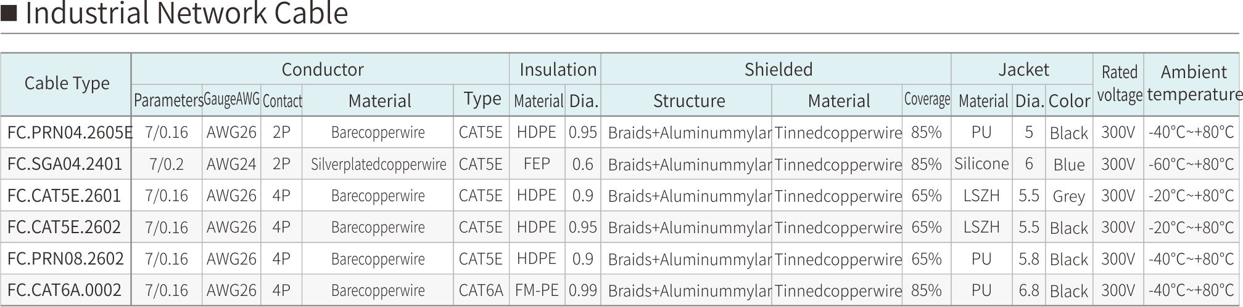This screenshot has height=307, width=1243.
Task: Click the Silverplatedcopperwire material cell
Action: [378, 164]
